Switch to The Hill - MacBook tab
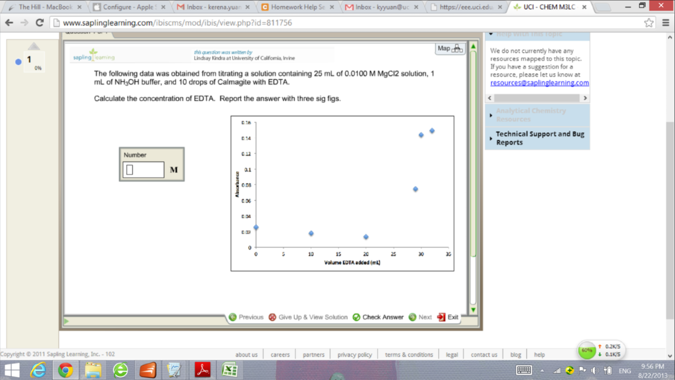675x380 pixels. [x=45, y=7]
